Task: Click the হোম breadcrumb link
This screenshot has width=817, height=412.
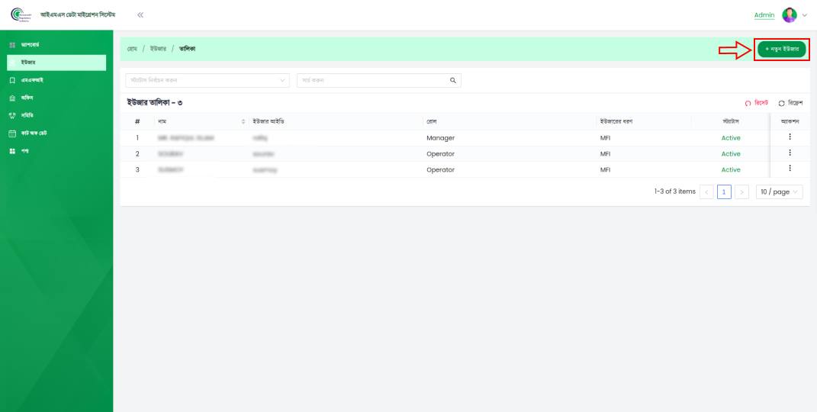Action: point(132,49)
